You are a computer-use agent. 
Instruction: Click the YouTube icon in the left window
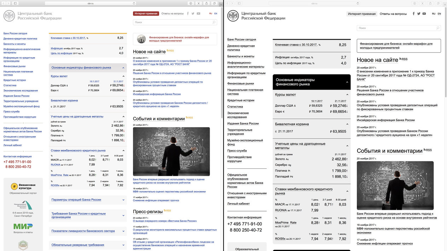point(198,13)
